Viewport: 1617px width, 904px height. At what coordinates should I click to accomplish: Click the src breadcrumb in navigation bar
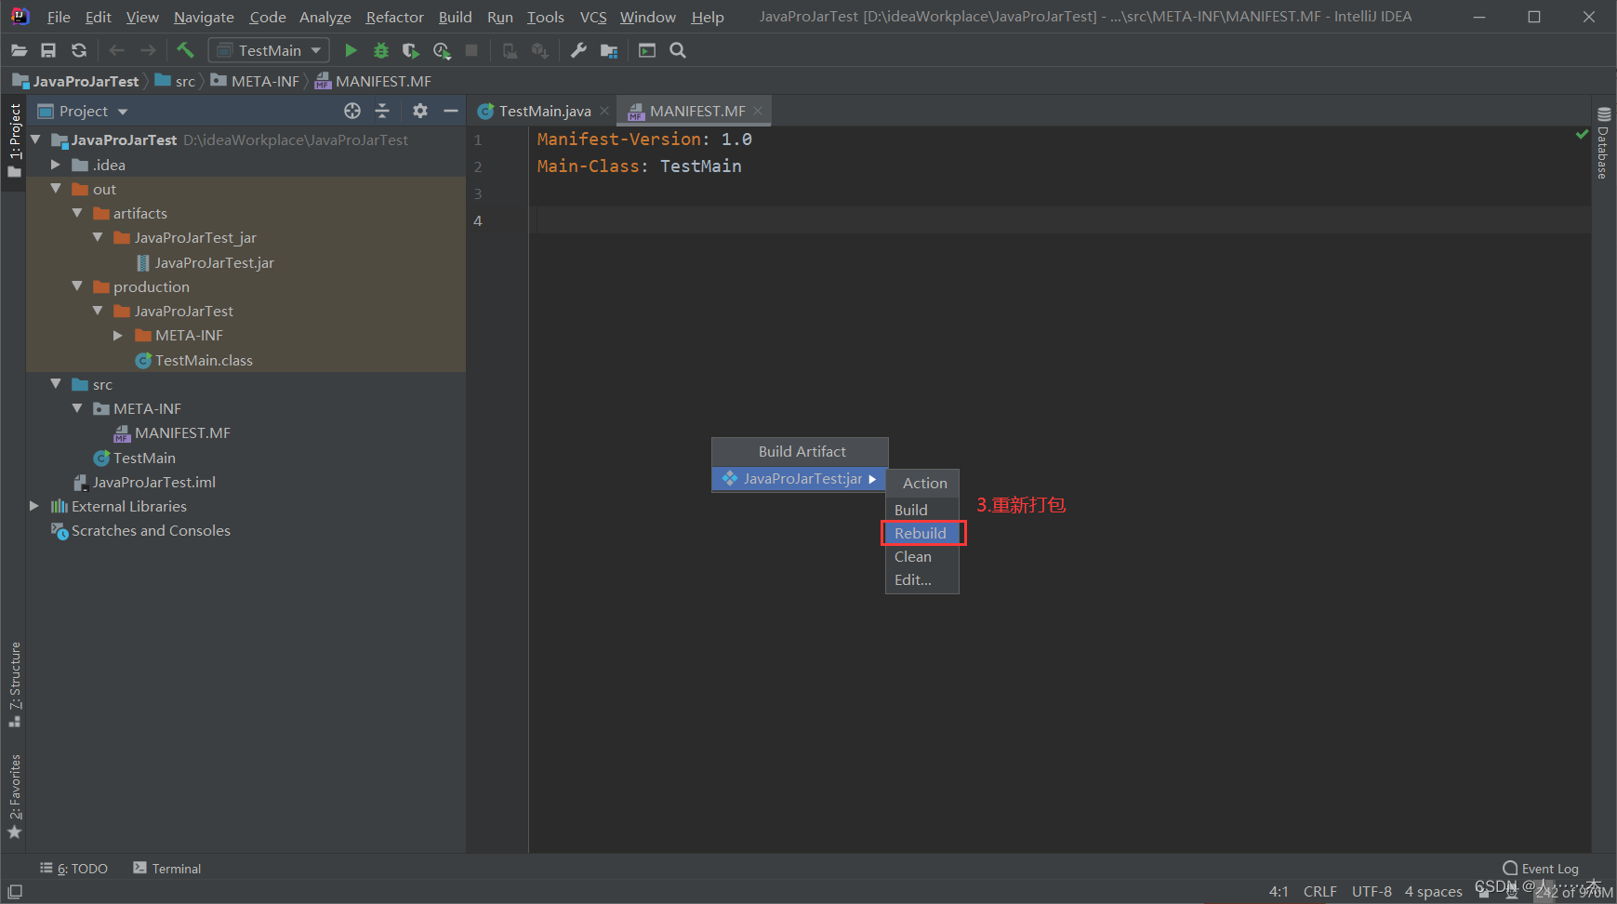pos(176,81)
